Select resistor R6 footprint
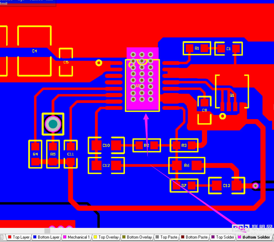Viewport: 274px width, 242px height. coord(187,165)
